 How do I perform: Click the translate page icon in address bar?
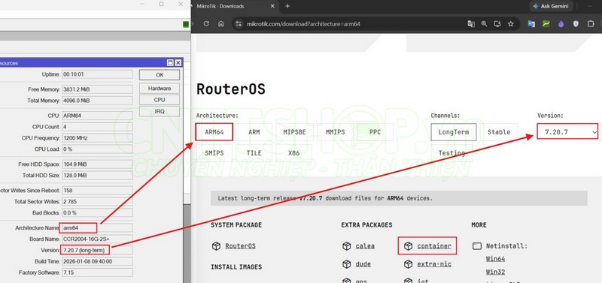[471, 24]
